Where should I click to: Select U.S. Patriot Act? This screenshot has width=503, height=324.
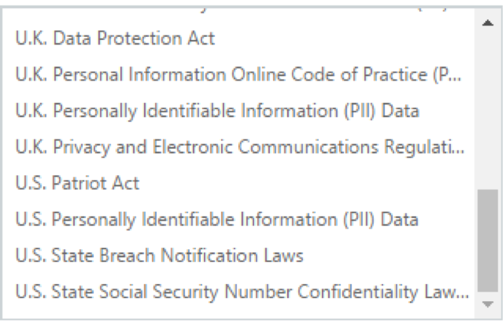(x=76, y=184)
